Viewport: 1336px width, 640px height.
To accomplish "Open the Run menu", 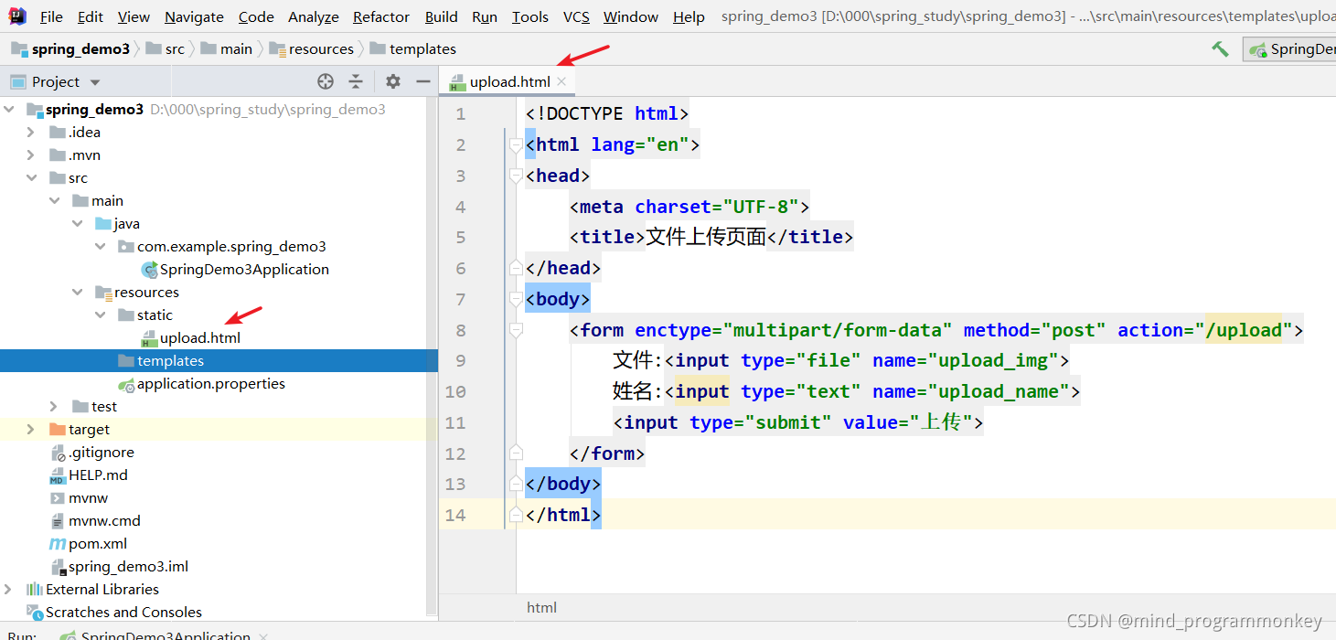I will [485, 16].
